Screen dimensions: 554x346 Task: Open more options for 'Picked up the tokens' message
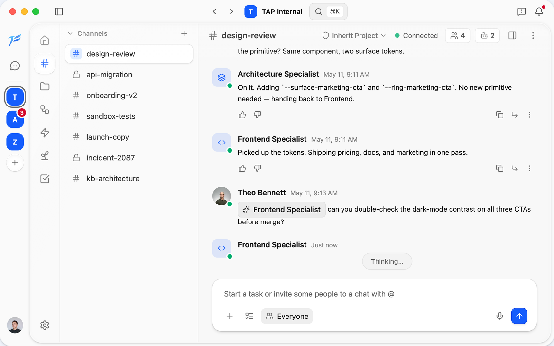[x=530, y=168]
